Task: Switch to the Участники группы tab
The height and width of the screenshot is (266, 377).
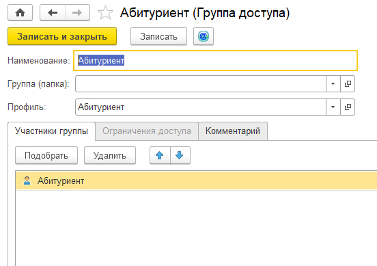Action: coord(51,131)
